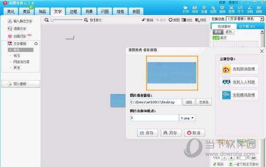Open the 尺寸 (size) tool icon

tap(240, 9)
